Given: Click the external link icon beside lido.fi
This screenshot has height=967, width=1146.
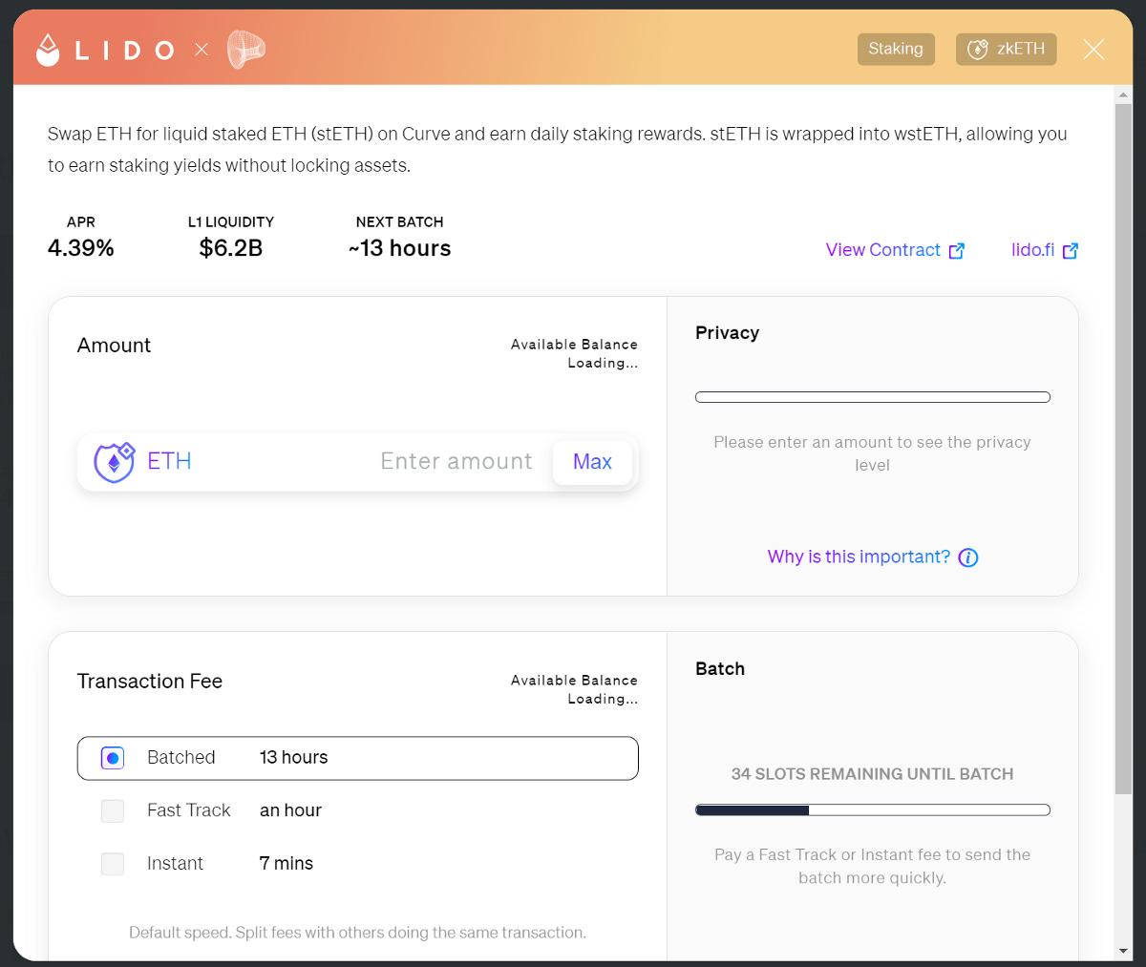Looking at the screenshot, I should tap(1073, 250).
